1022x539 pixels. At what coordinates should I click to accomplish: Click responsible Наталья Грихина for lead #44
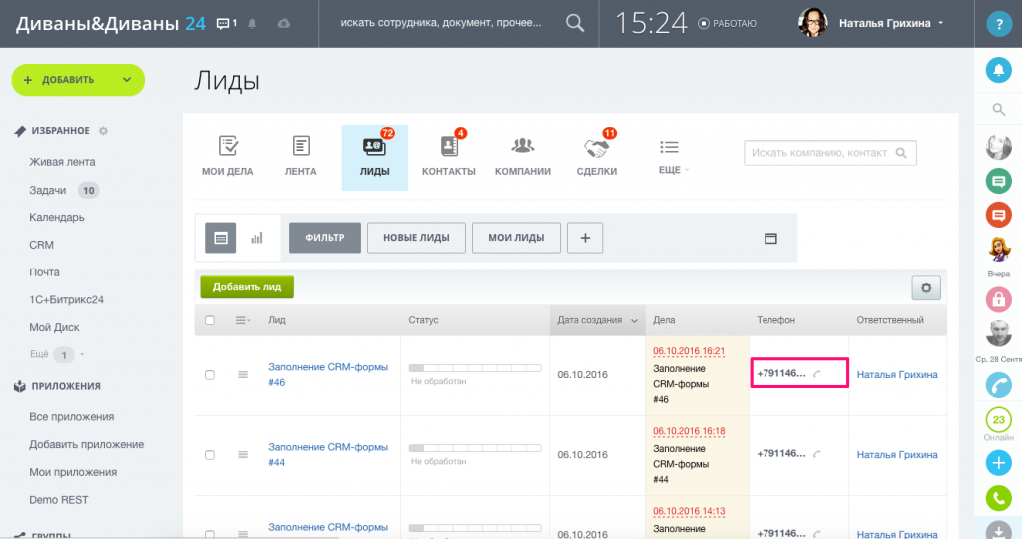point(897,455)
